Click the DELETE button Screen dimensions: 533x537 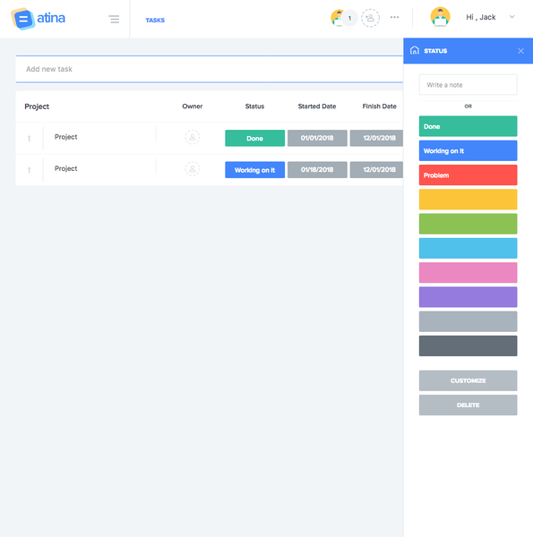pyautogui.click(x=468, y=405)
